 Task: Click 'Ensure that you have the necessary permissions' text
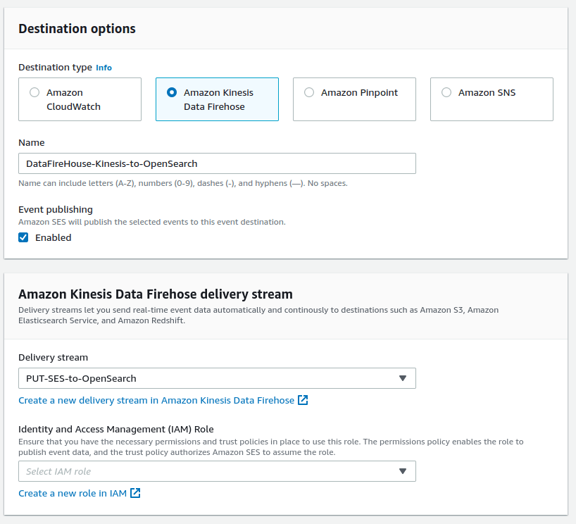pos(271,447)
